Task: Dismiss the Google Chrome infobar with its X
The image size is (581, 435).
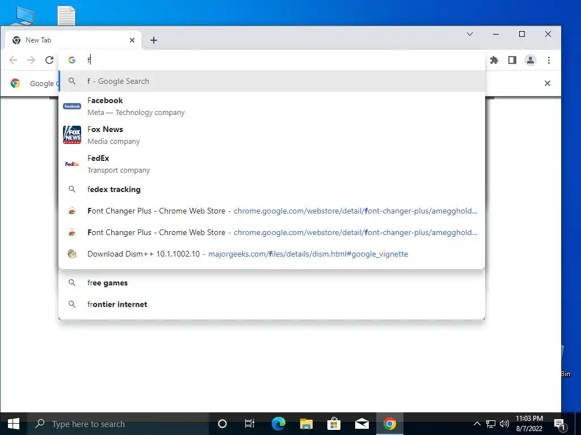Action: click(x=548, y=83)
